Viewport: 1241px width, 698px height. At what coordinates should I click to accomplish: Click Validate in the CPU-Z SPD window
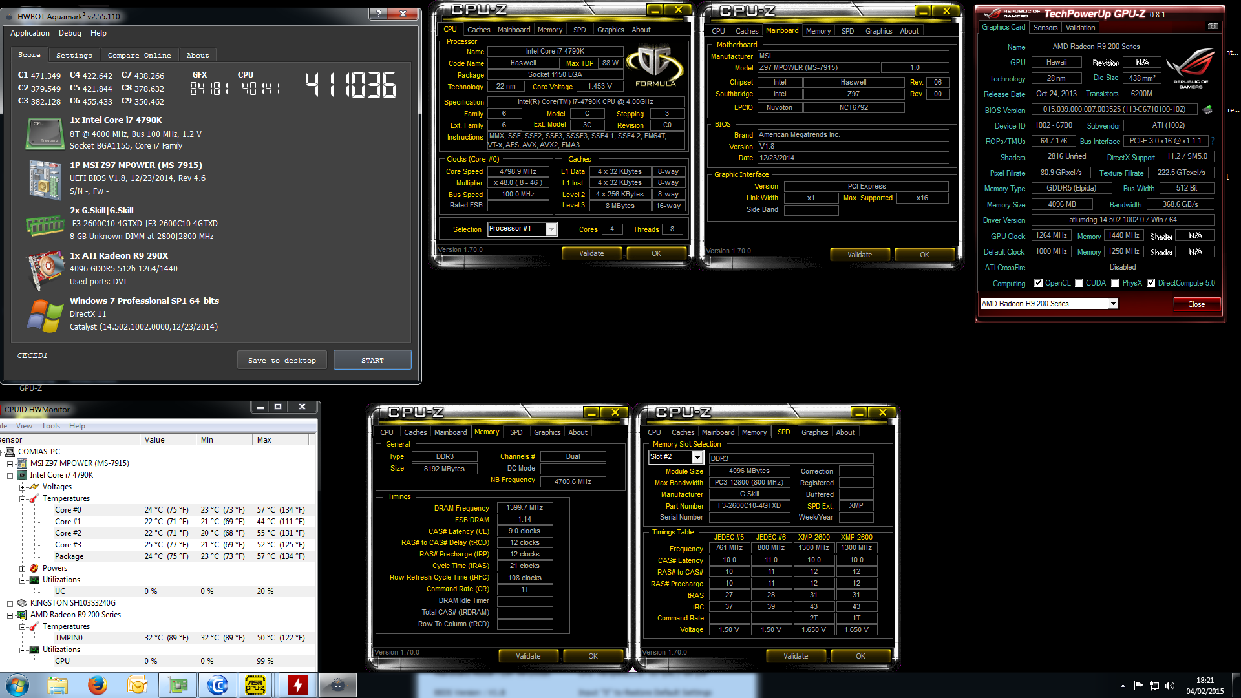pyautogui.click(x=796, y=656)
